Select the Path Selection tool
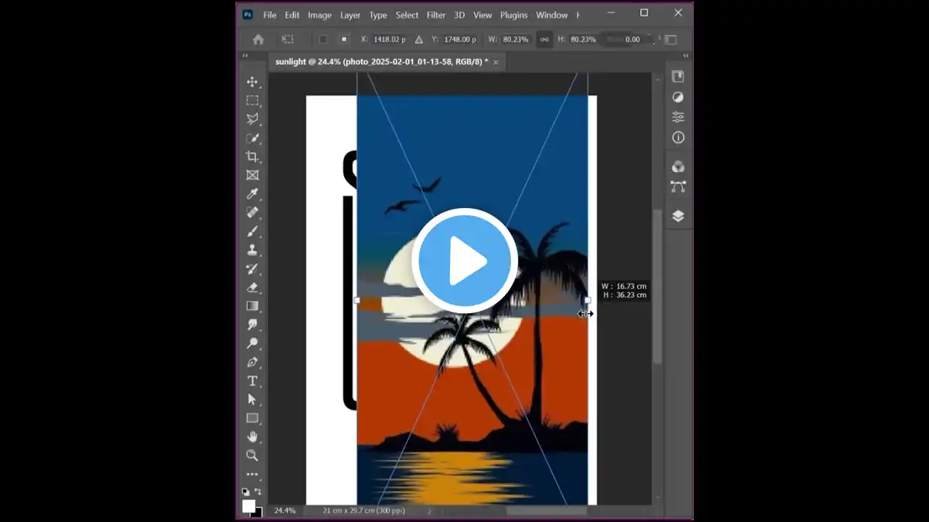The height and width of the screenshot is (522, 929). click(x=252, y=399)
